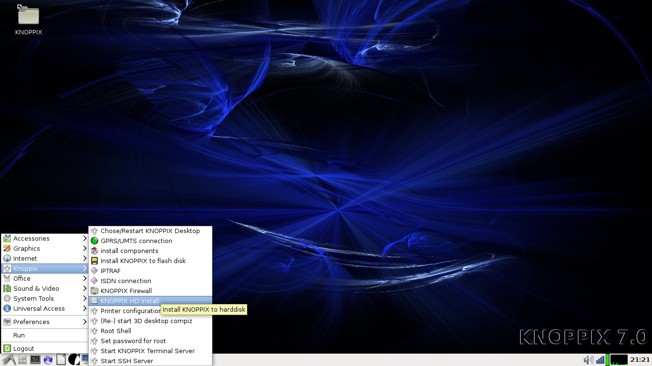
Task: Open KNOPPIX Firewall from the submenu
Action: pos(150,291)
